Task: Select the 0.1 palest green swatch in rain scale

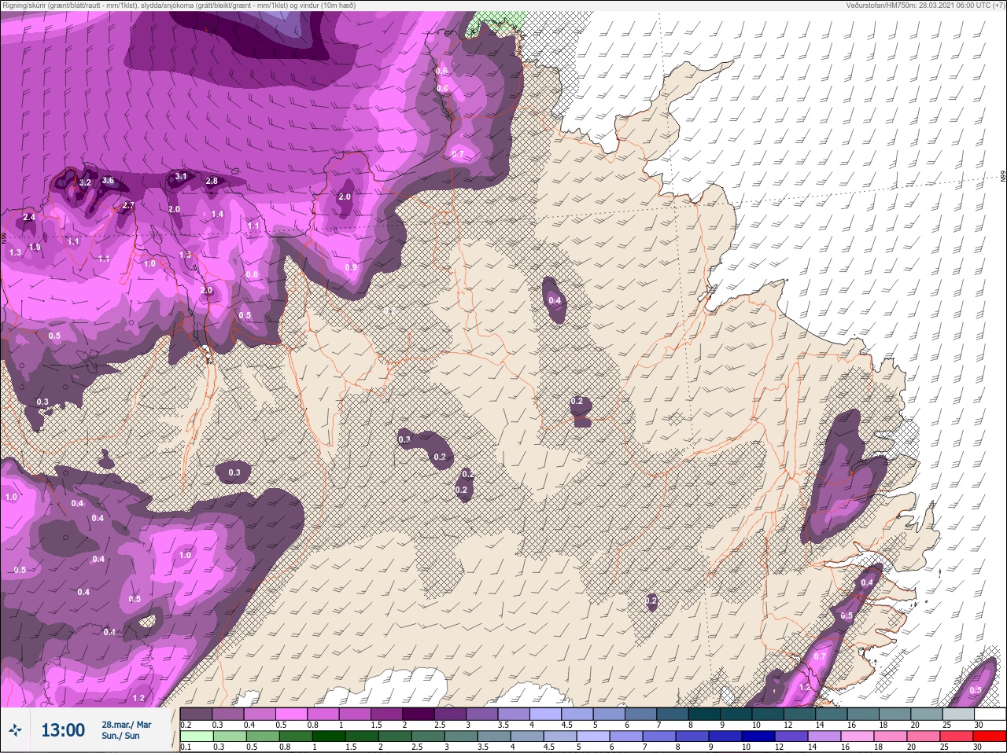Action: pos(197,736)
